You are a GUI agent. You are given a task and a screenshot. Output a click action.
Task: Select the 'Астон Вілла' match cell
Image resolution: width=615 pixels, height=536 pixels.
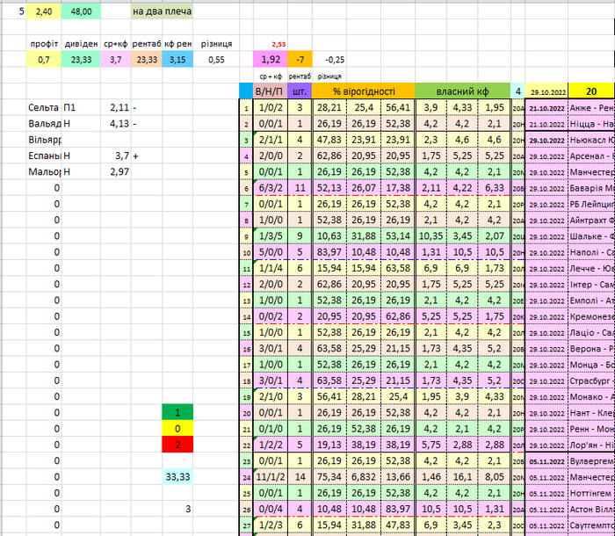tap(591, 509)
